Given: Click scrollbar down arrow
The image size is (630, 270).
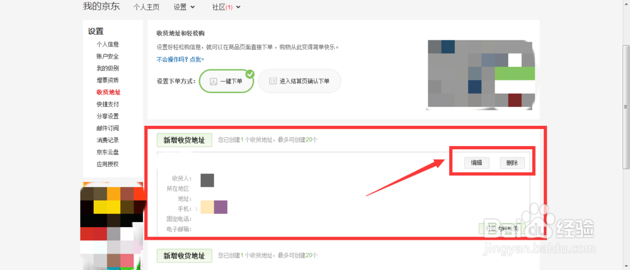Looking at the screenshot, I should [x=626, y=266].
